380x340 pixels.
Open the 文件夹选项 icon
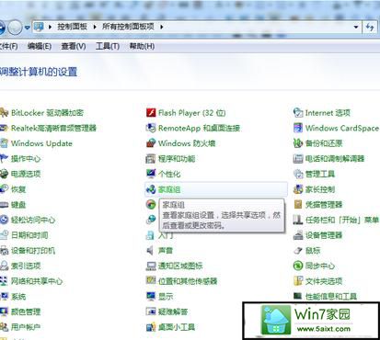298,281
